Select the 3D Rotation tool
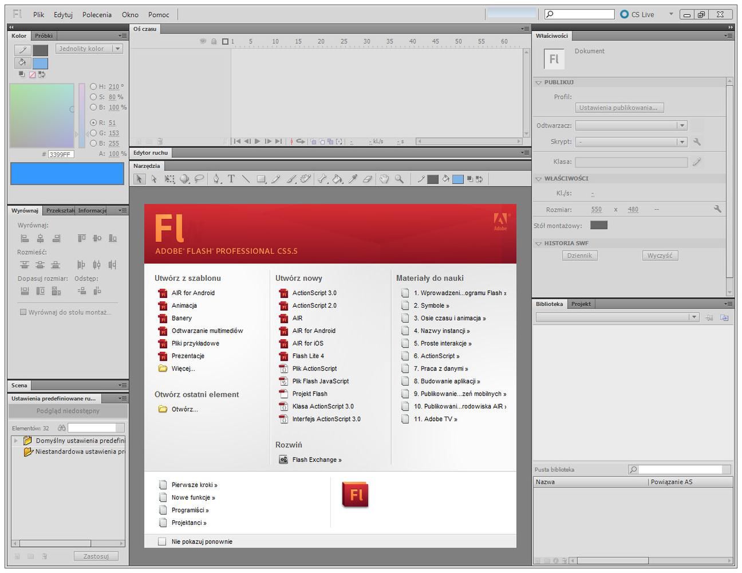742x573 pixels. 184,179
